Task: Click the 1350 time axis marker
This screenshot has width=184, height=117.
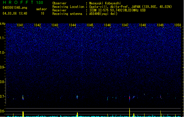Action: pyautogui.click(x=178, y=25)
